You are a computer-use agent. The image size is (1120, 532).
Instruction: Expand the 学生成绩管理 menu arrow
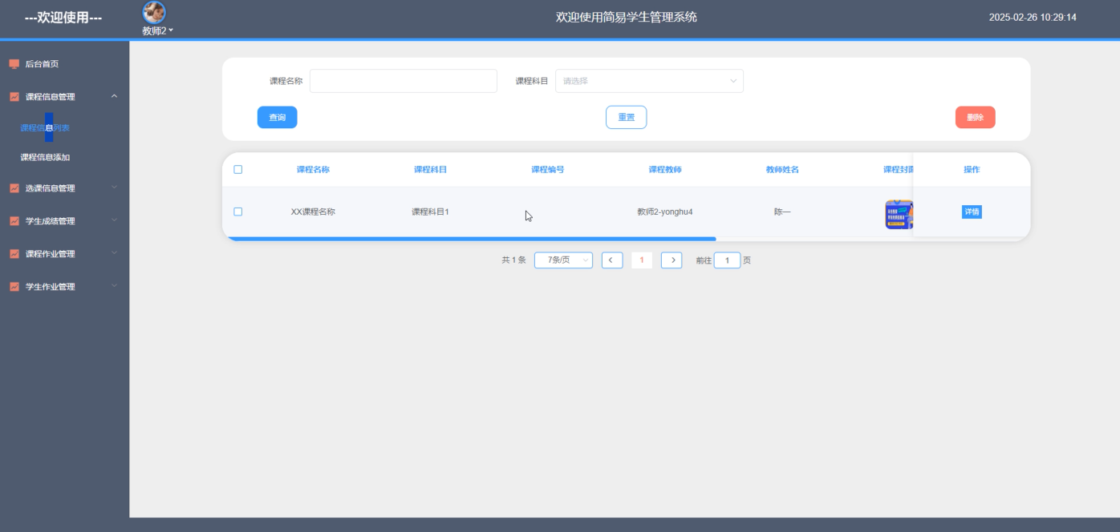click(x=114, y=220)
